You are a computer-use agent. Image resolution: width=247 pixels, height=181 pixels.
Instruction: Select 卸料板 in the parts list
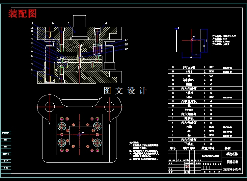189,118
